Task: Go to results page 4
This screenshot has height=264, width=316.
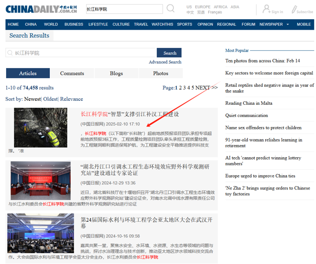Action: point(188,88)
